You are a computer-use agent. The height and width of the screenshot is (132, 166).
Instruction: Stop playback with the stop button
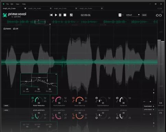point(65,15)
